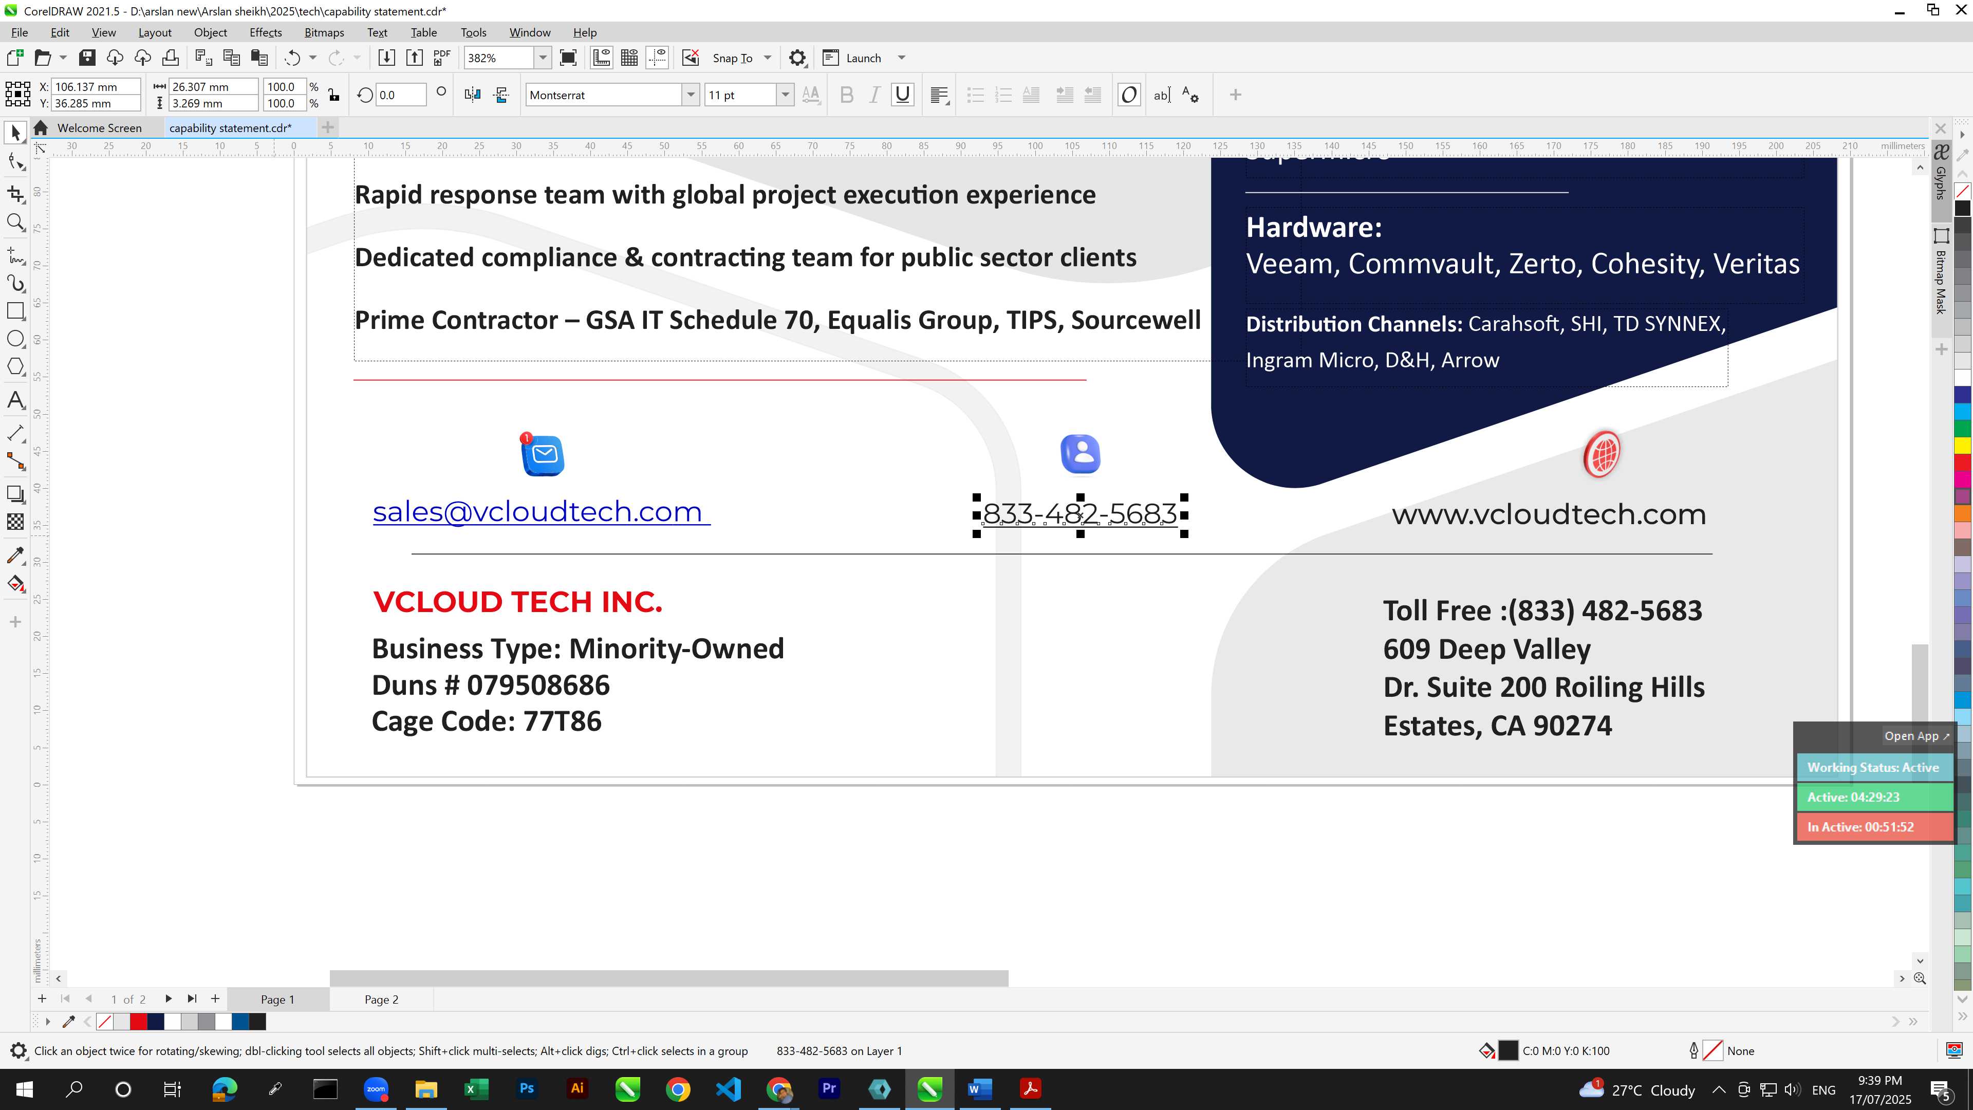Open the font name dropdown
Viewport: 1973px width, 1110px height.
pyautogui.click(x=691, y=95)
